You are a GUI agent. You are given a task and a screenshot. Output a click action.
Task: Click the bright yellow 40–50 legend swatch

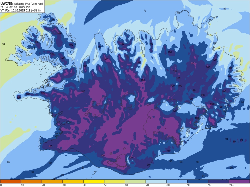(x=94, y=182)
